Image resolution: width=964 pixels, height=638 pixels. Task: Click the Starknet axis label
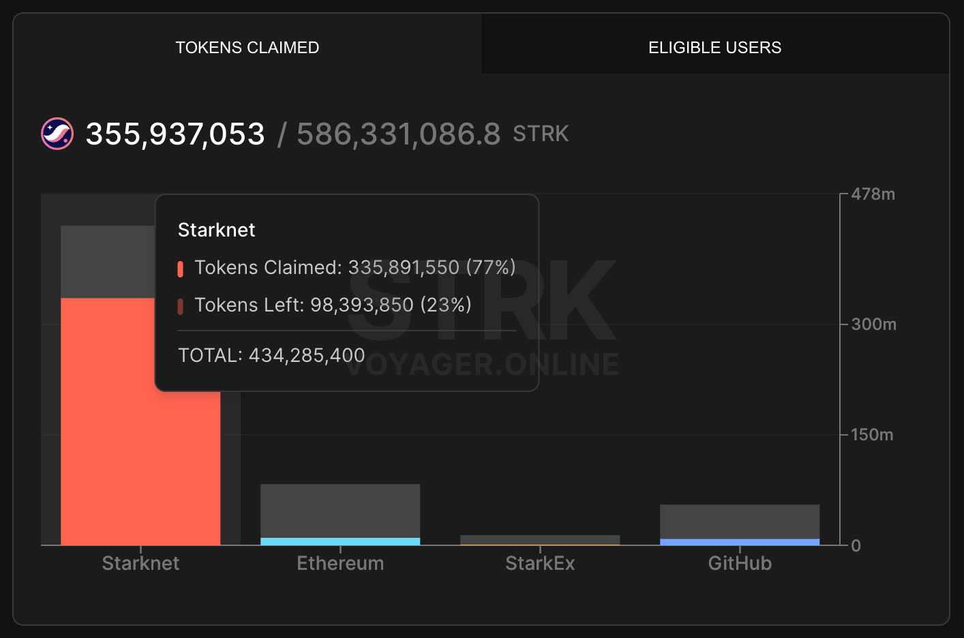coord(140,563)
